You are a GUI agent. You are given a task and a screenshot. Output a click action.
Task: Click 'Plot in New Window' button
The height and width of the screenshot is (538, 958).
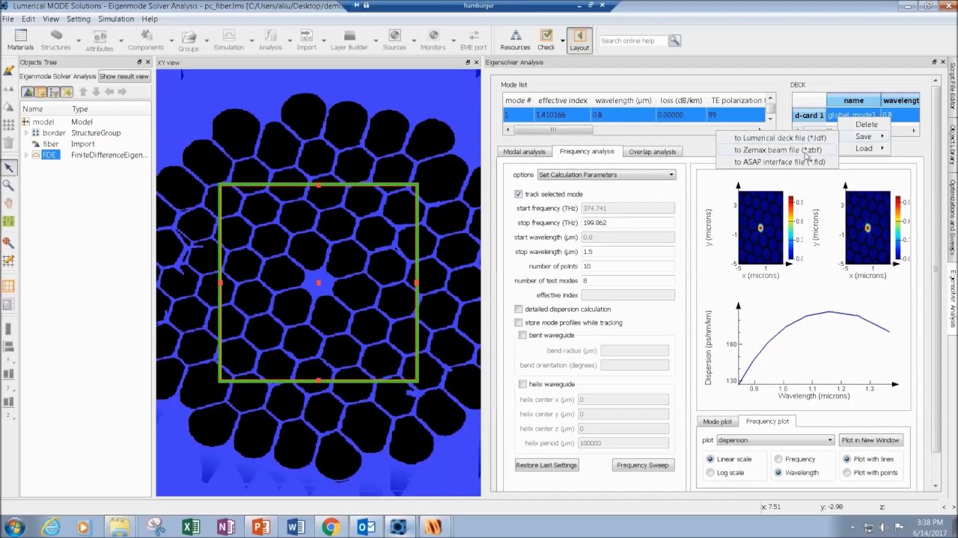point(870,440)
